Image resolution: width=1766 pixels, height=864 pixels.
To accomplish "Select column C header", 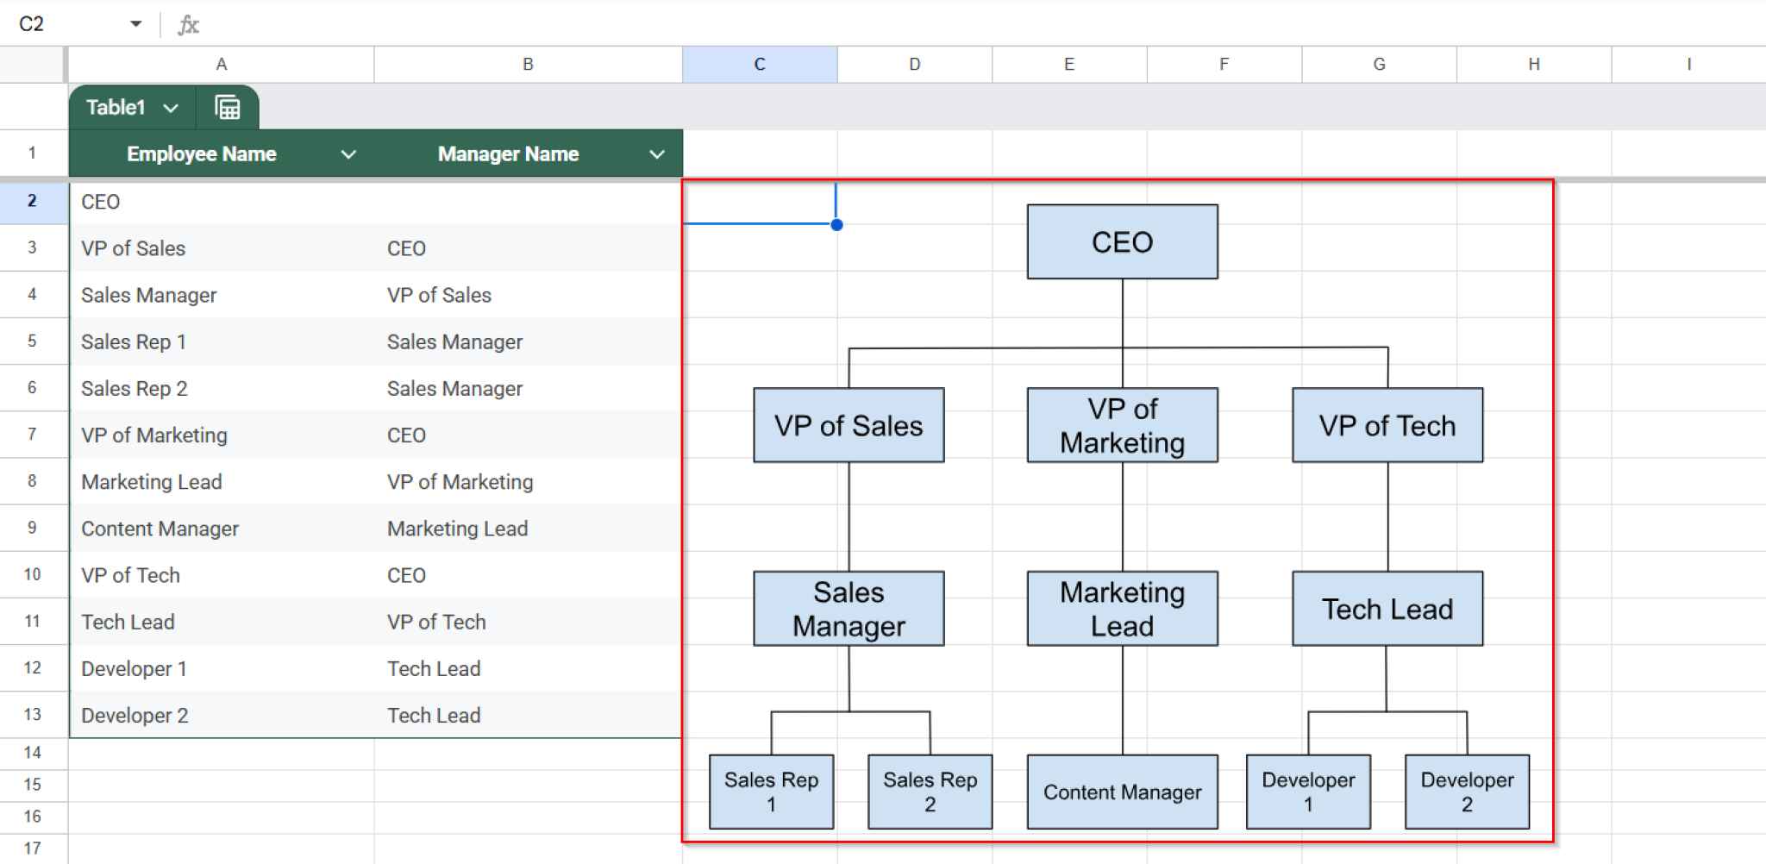I will coord(759,64).
